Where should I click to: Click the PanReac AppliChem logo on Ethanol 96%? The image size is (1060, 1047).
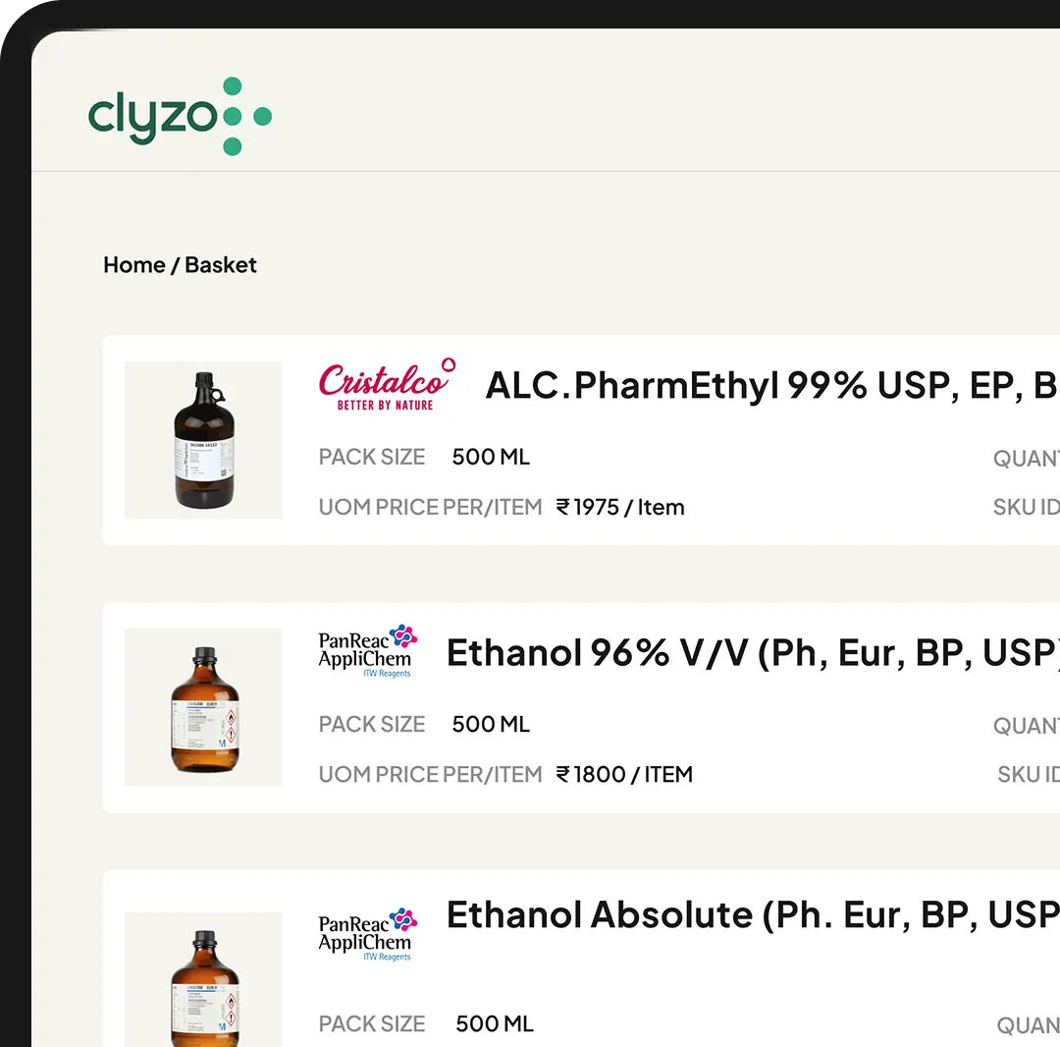(x=368, y=651)
